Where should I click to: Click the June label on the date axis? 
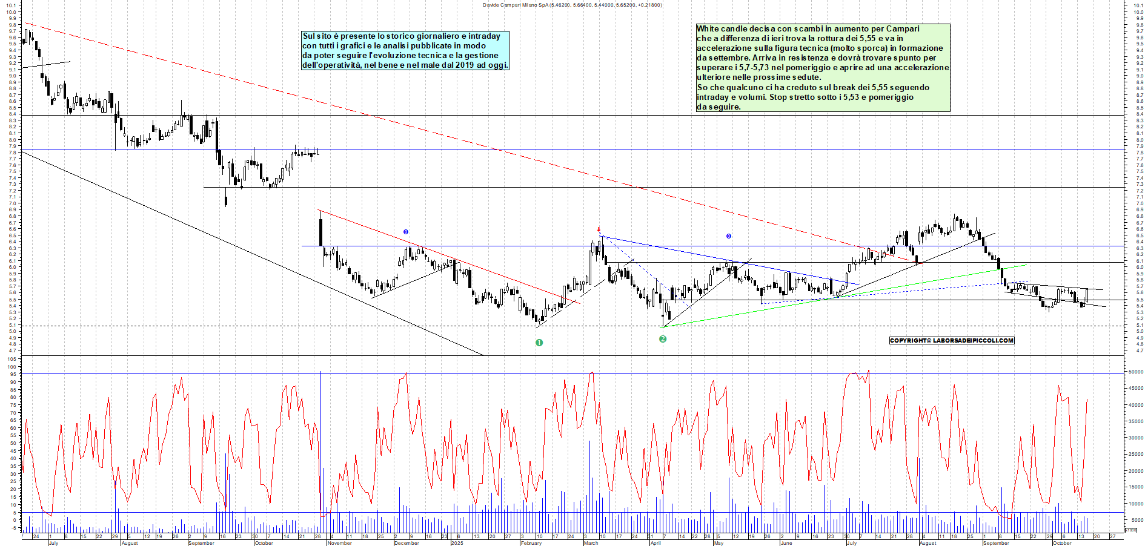coord(786,543)
